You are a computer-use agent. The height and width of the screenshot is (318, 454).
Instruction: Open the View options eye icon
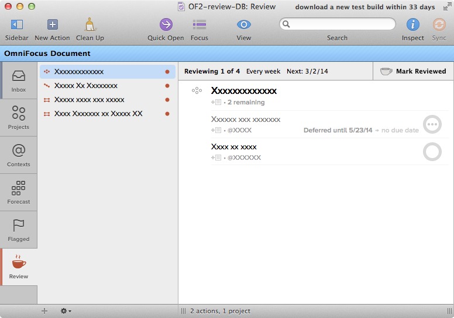point(244,29)
